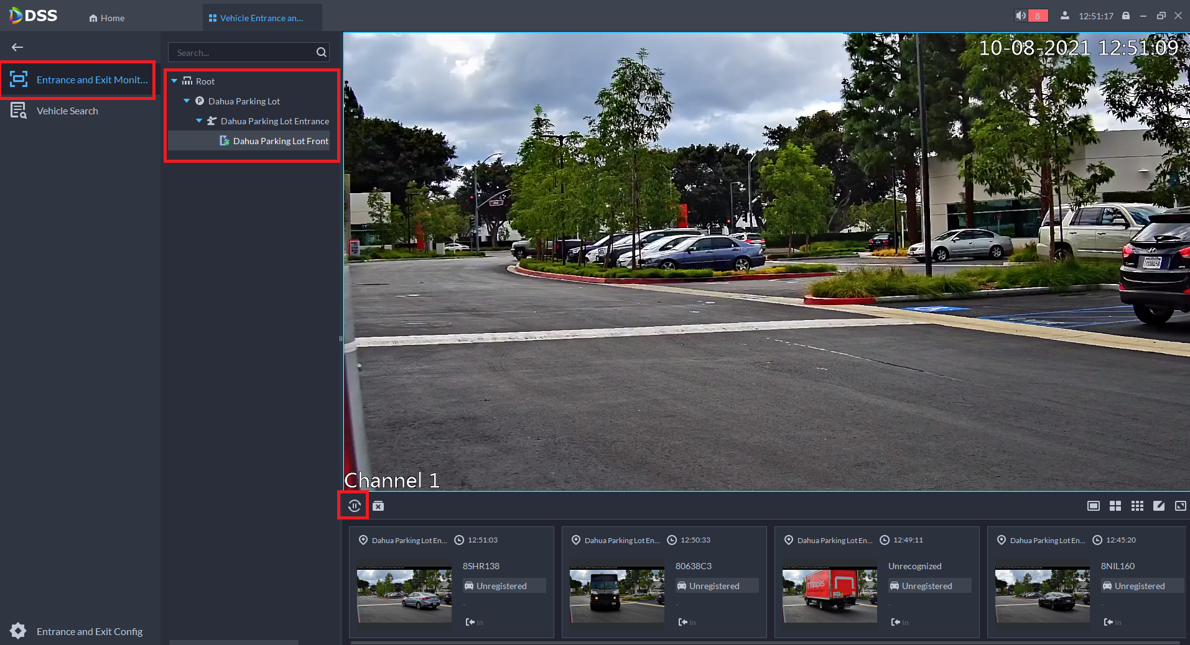
Task: Switch to the four-window grid layout
Action: click(x=1115, y=506)
